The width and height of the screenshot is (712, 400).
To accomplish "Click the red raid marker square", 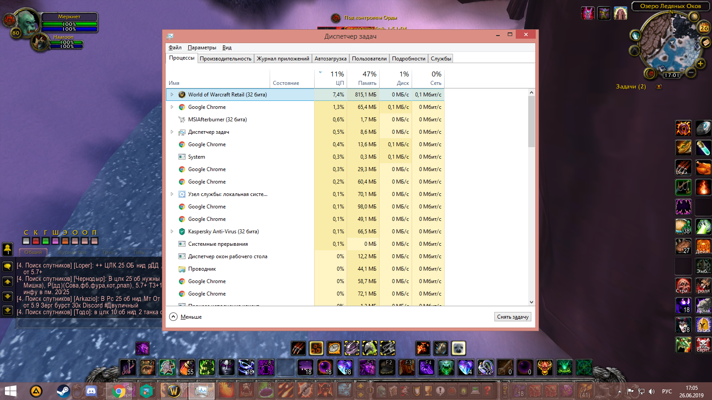I will click(36, 241).
